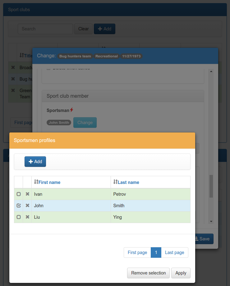Viewport: 230px width, 286px height.
Task: Select the Smith last name cell
Action: [150, 206]
